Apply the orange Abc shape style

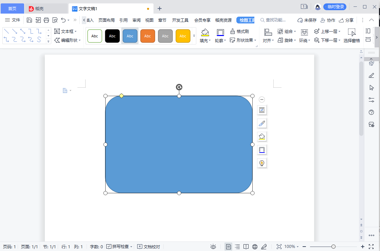coord(148,36)
